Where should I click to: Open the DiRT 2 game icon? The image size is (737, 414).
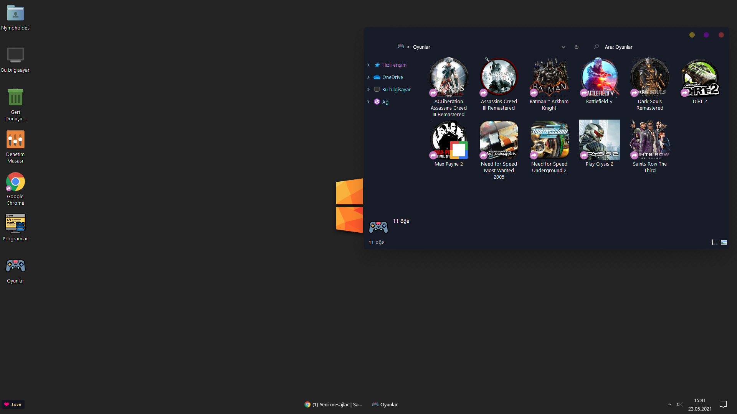tap(699, 78)
